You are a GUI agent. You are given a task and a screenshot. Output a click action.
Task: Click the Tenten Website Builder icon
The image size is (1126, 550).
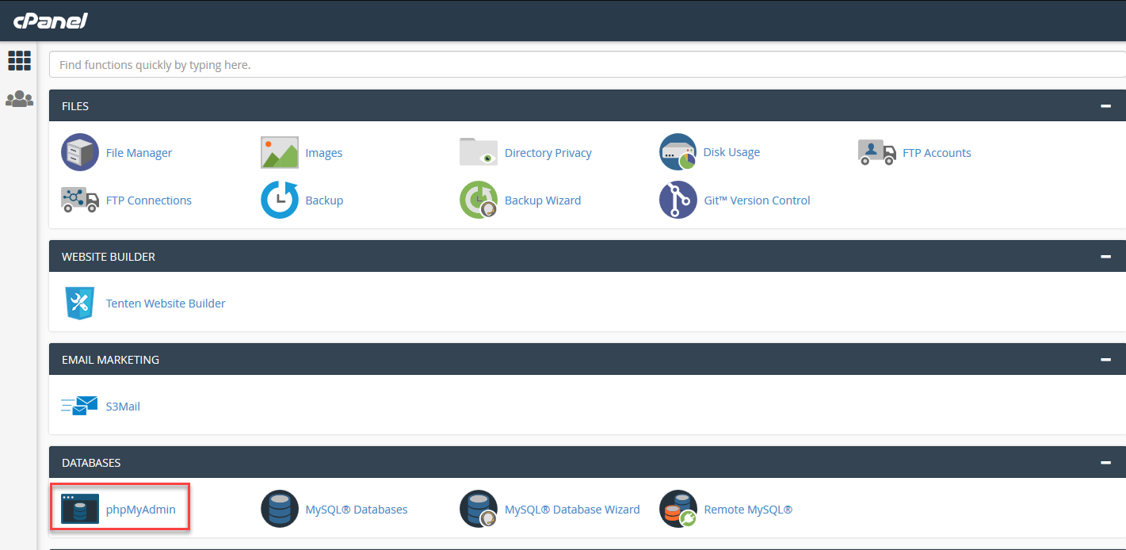coord(80,303)
